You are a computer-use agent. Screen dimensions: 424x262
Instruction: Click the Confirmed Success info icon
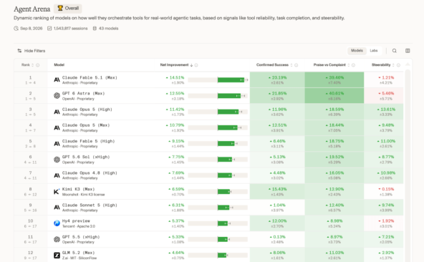296,65
